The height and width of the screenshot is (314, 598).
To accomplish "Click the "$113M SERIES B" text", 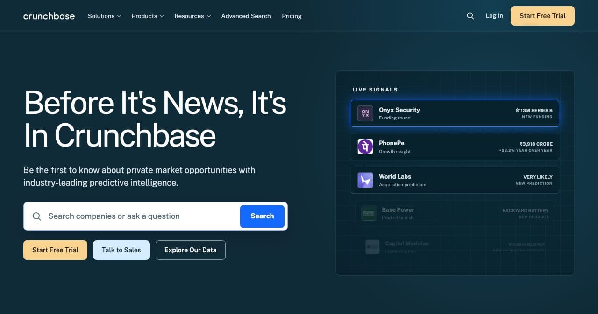I will [x=534, y=110].
